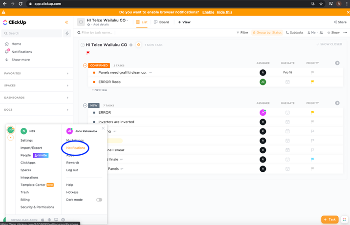The height and width of the screenshot is (225, 350).
Task: Collapse the HI Telco Wailuku CO list
Action: point(82,45)
